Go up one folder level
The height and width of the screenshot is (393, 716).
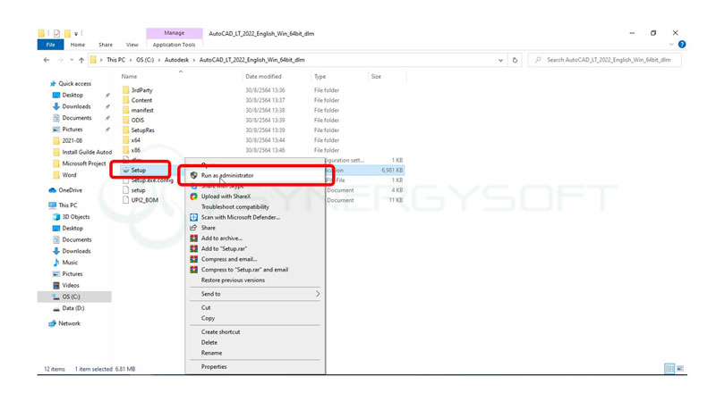click(x=81, y=60)
